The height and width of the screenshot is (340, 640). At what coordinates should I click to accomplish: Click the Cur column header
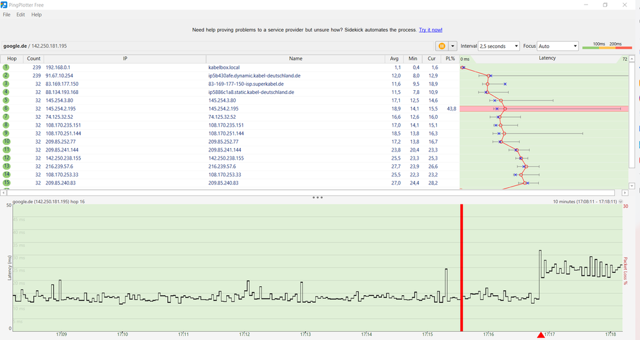[x=431, y=59]
